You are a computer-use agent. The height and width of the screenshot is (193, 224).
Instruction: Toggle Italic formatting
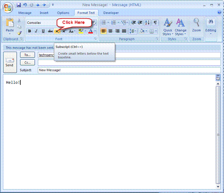click(x=36, y=31)
